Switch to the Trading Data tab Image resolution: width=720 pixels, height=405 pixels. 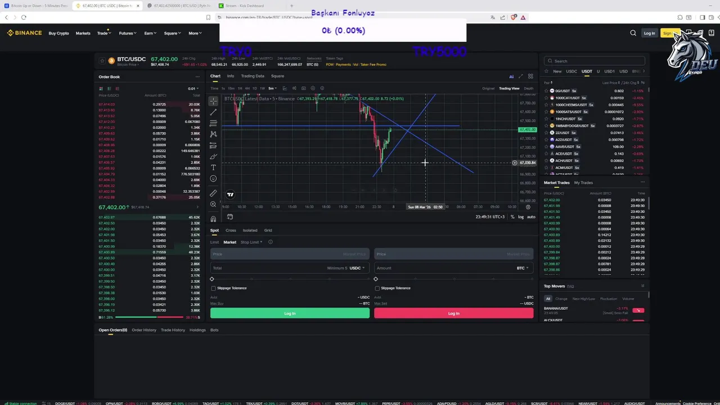pos(253,76)
